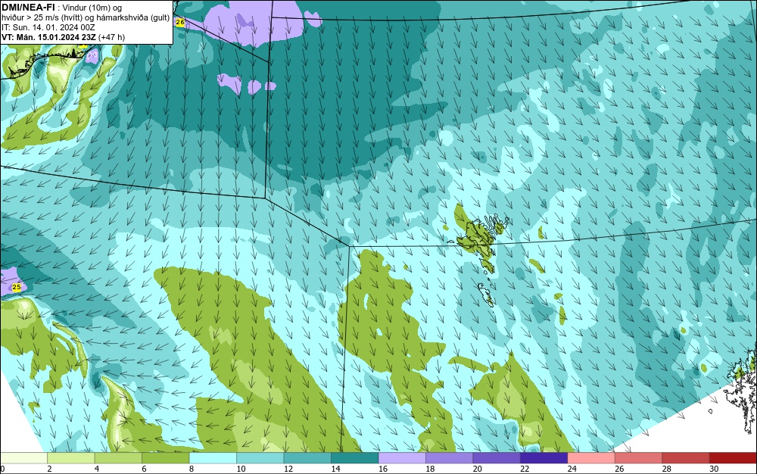The height and width of the screenshot is (474, 757).
Task: Select the 4–6 m/s green legend swatch
Action: 118,458
